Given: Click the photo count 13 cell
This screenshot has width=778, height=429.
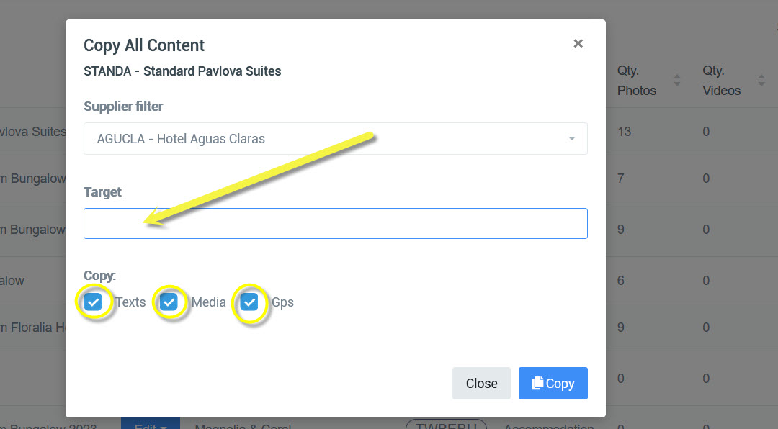Looking at the screenshot, I should point(624,132).
